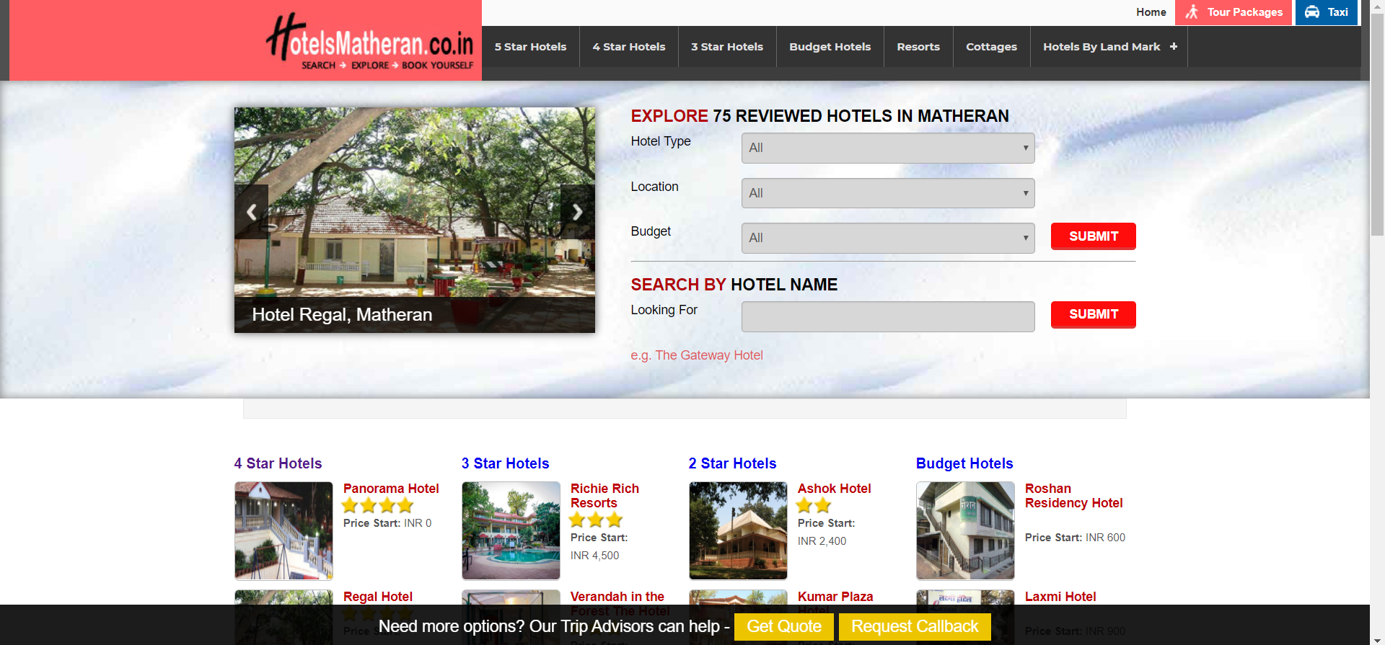This screenshot has height=645, width=1385.
Task: Expand Hotels By Land Mark plus icon
Action: [1174, 46]
